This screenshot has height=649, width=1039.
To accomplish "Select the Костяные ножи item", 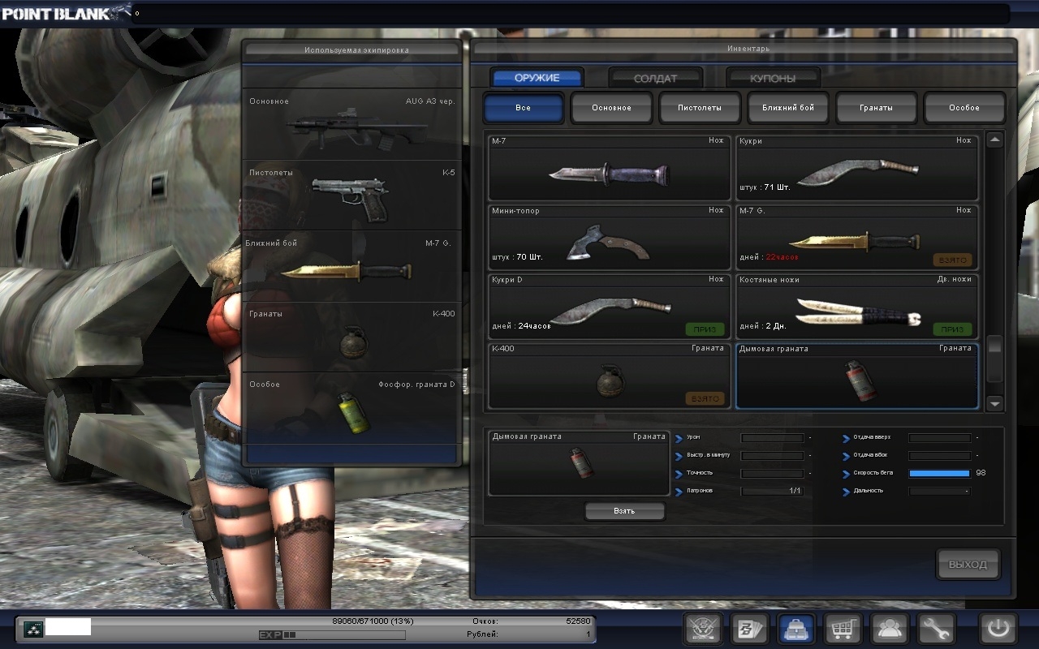I will (x=857, y=307).
